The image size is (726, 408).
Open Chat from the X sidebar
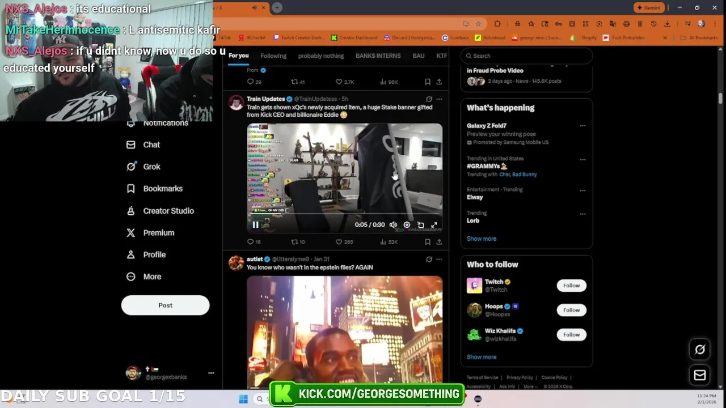(x=144, y=144)
